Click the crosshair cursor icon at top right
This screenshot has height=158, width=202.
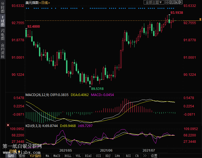[x=167, y=2]
